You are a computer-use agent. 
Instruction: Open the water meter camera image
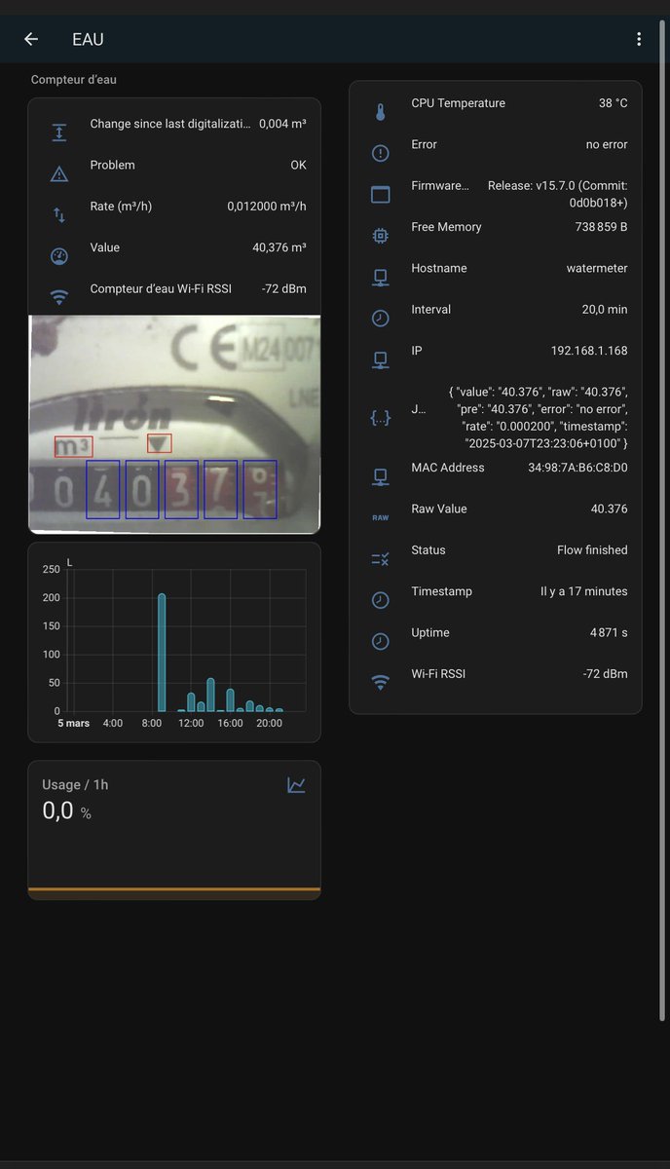click(174, 425)
